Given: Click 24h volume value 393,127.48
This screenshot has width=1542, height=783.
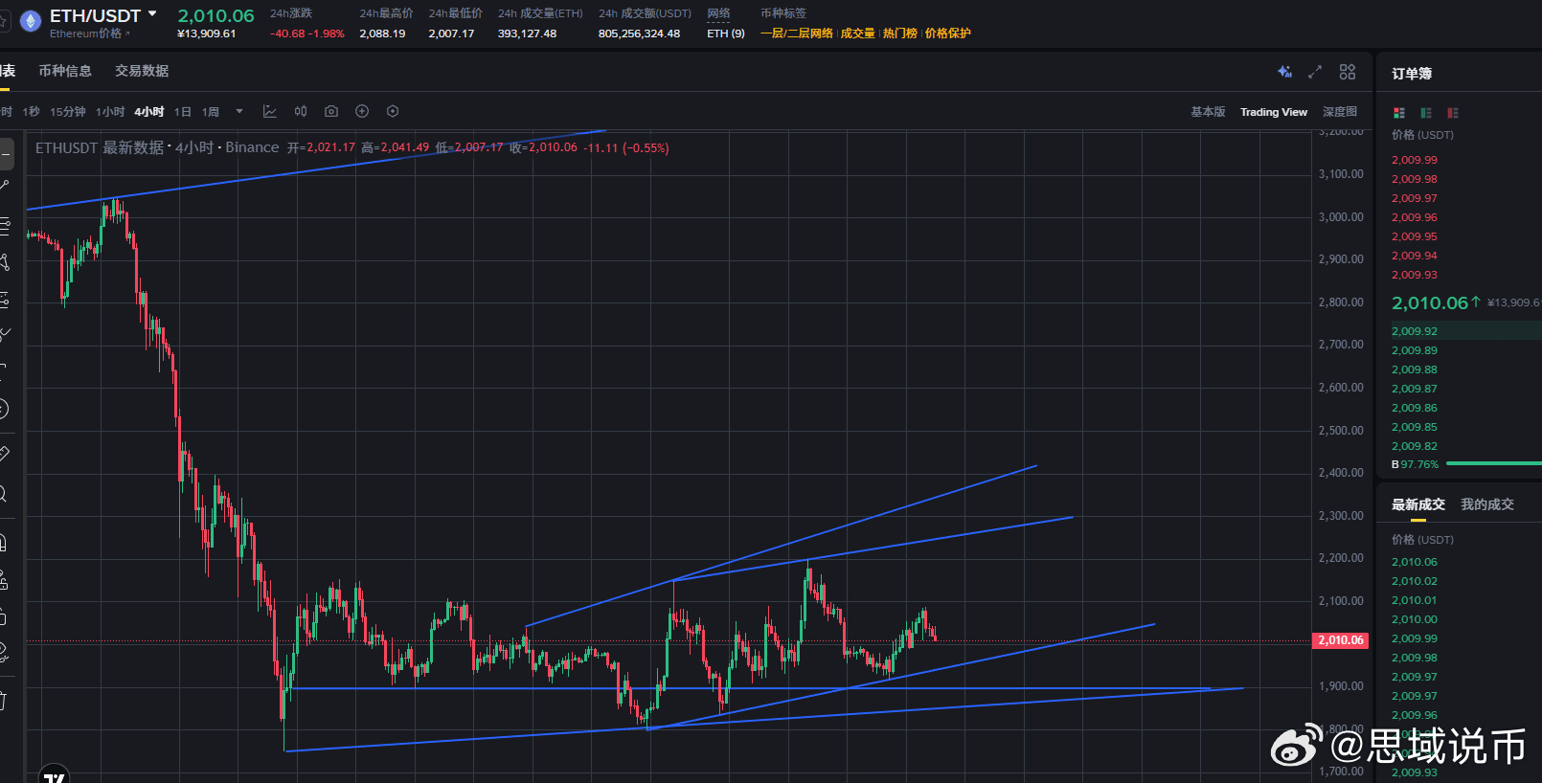Looking at the screenshot, I should pos(527,34).
